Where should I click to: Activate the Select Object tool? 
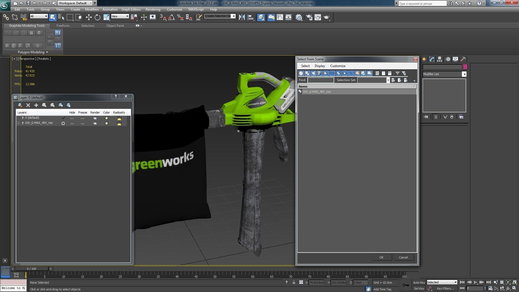53,17
